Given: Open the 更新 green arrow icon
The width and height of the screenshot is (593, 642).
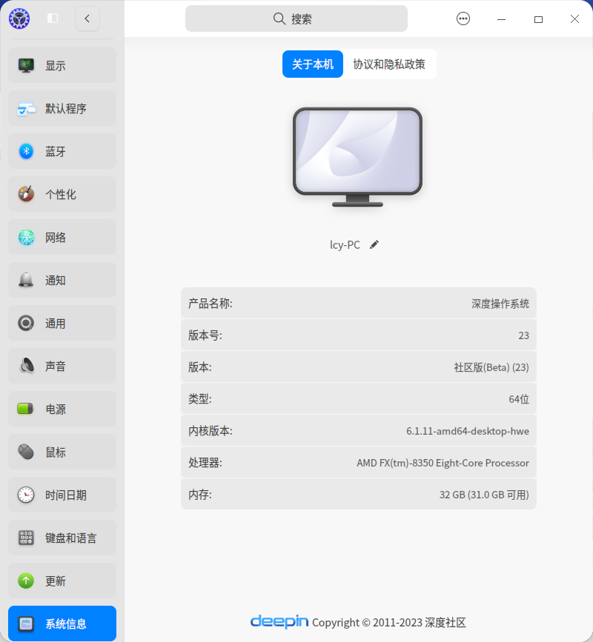Looking at the screenshot, I should [26, 581].
